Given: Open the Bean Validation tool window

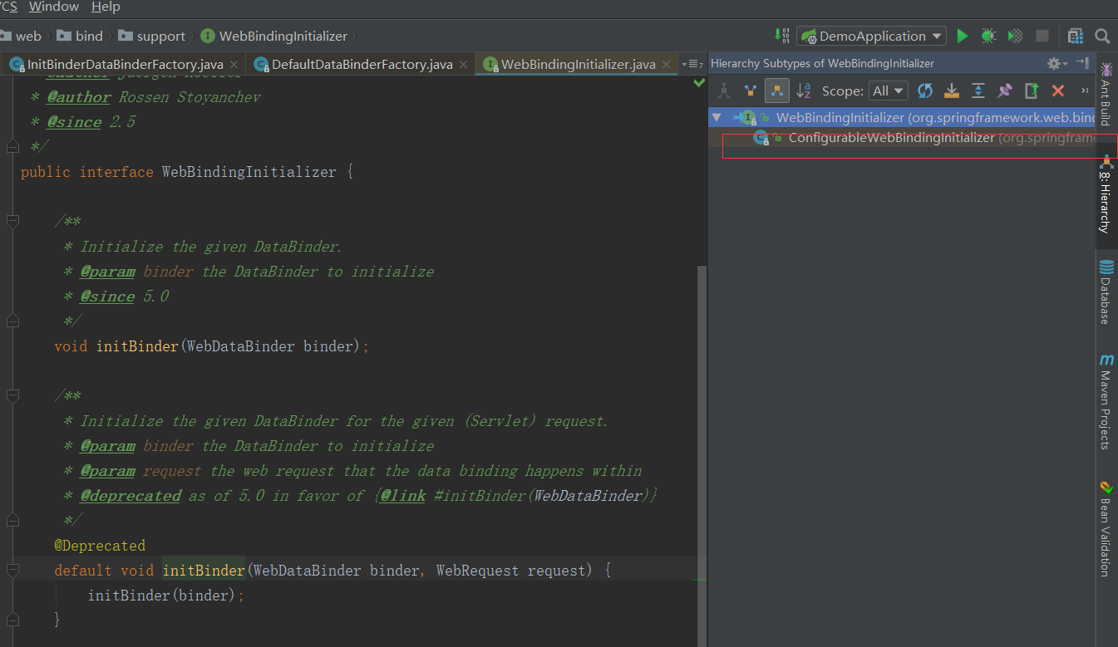Looking at the screenshot, I should point(1106,529).
